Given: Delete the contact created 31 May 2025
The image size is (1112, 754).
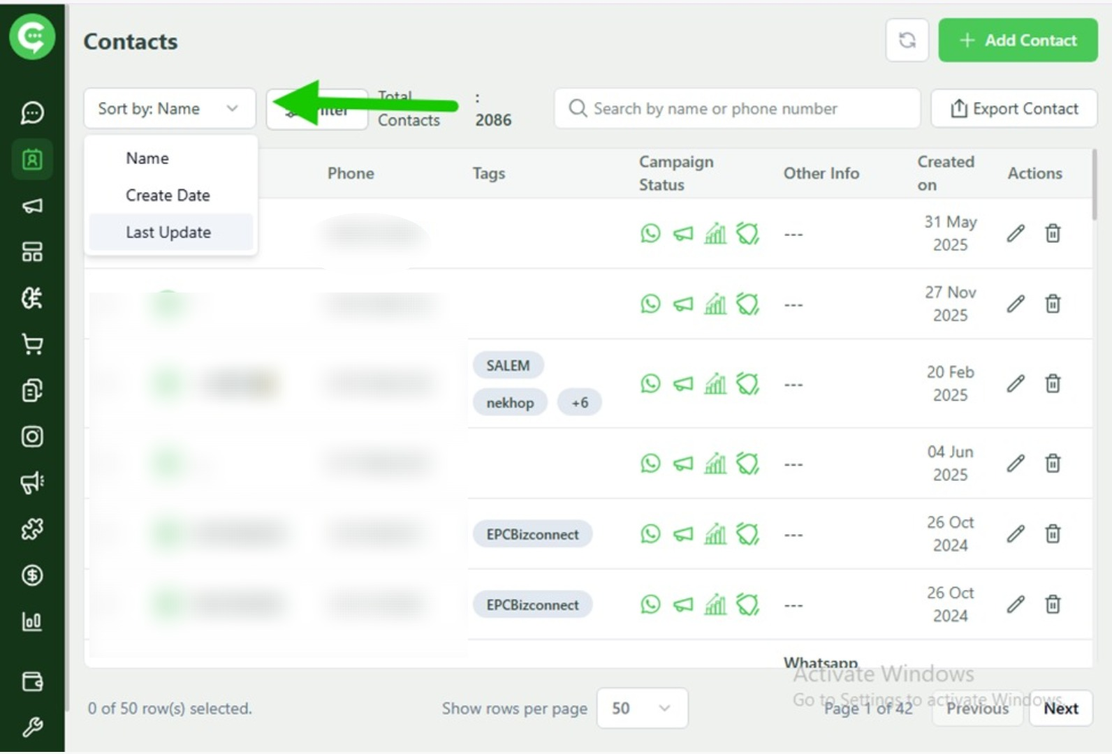Looking at the screenshot, I should pyautogui.click(x=1053, y=233).
